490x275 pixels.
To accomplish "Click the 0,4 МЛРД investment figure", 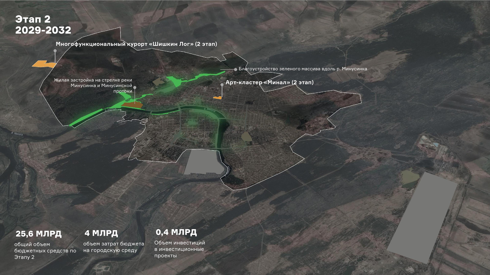I will (176, 232).
